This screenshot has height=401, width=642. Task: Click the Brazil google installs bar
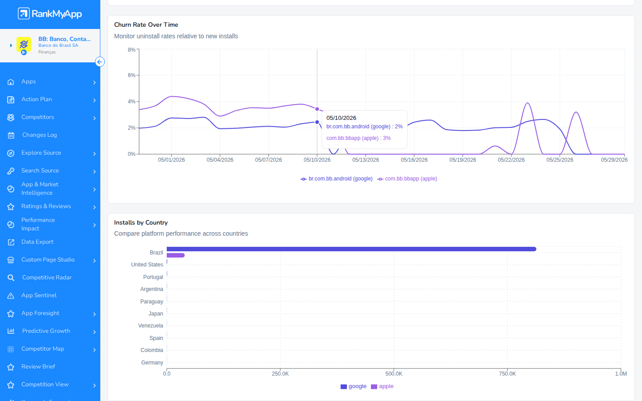[351, 249]
